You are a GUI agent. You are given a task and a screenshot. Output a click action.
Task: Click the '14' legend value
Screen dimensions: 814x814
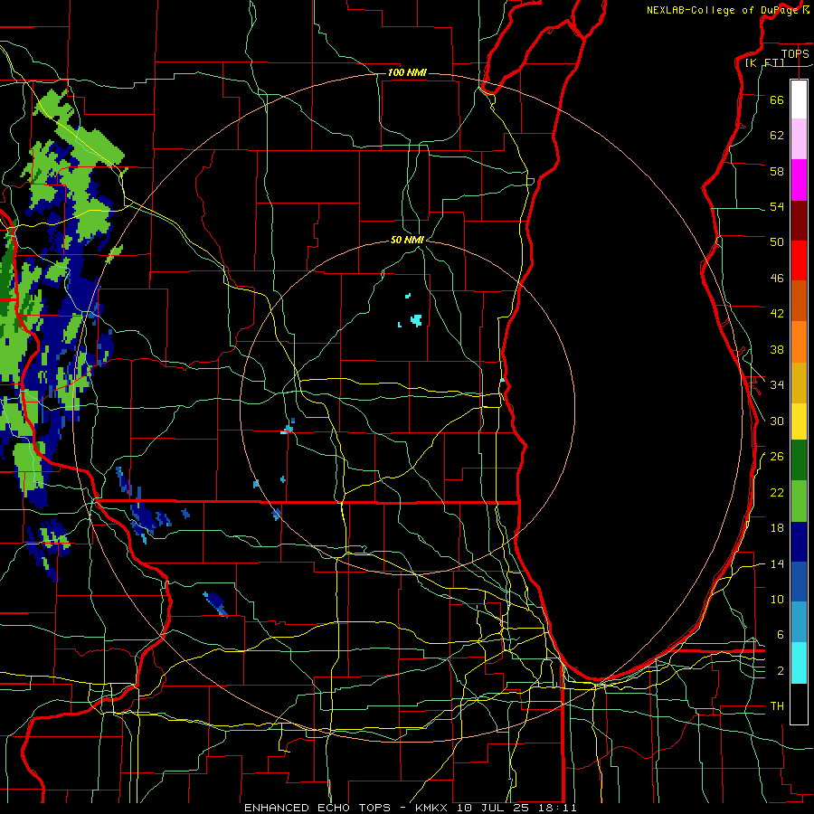tap(777, 563)
